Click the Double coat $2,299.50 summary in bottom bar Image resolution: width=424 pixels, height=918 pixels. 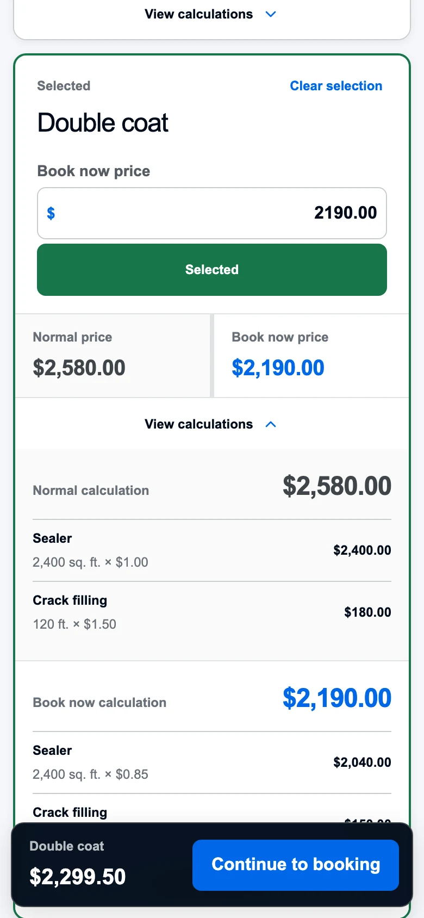(x=77, y=865)
